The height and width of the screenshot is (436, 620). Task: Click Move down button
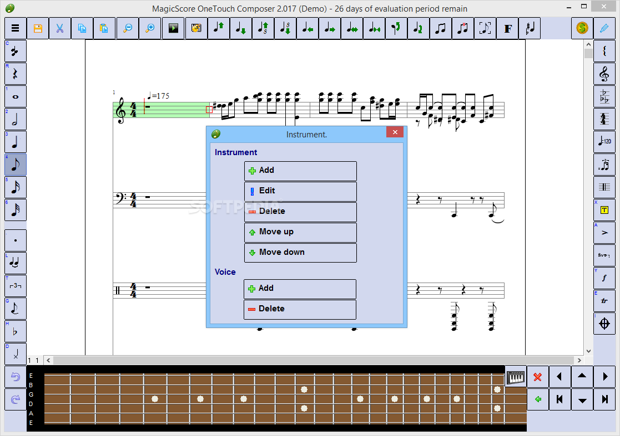click(300, 253)
